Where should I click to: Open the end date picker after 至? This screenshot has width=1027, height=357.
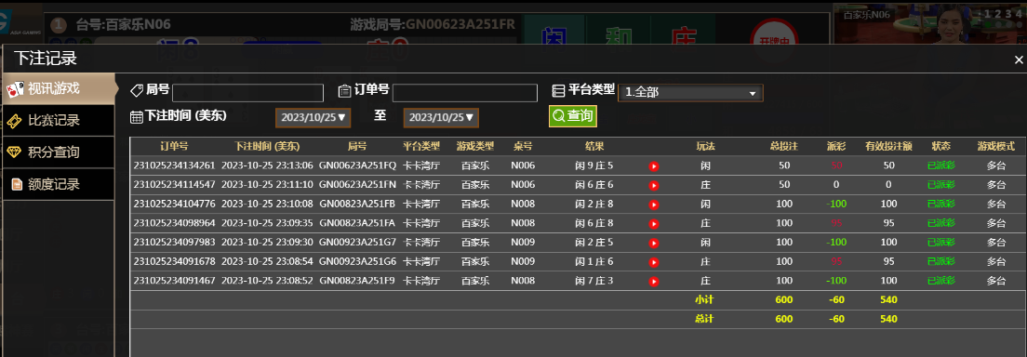tap(441, 117)
